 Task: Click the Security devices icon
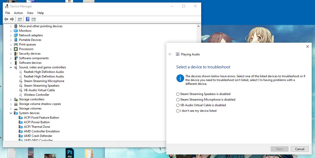click(x=16, y=54)
